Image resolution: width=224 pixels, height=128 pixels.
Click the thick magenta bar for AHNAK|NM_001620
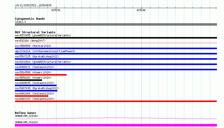click(x=116, y=125)
